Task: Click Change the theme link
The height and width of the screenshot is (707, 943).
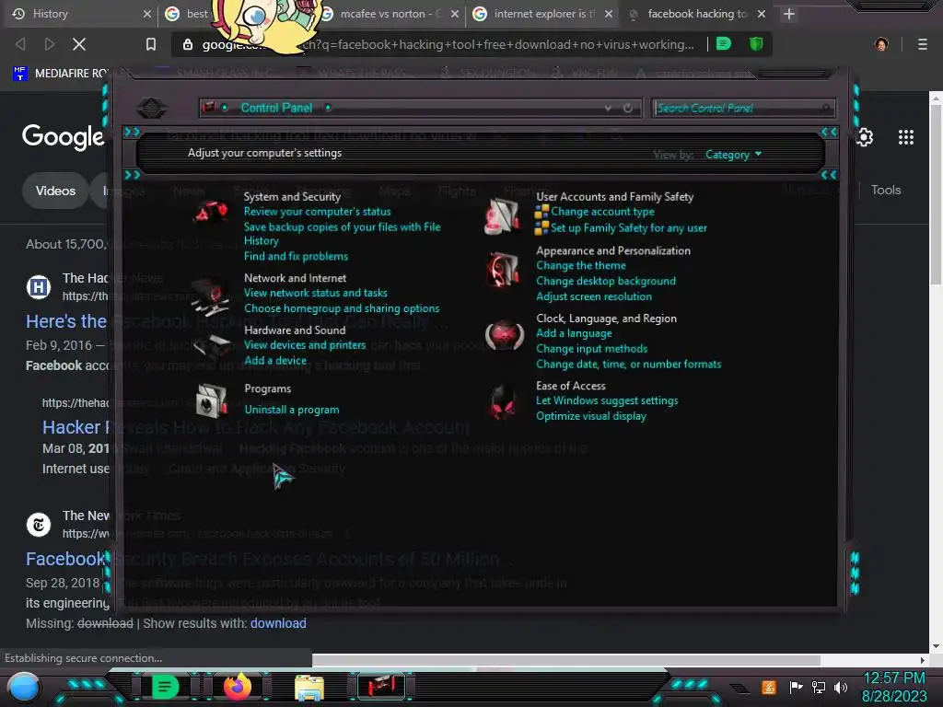Action: coord(581,266)
